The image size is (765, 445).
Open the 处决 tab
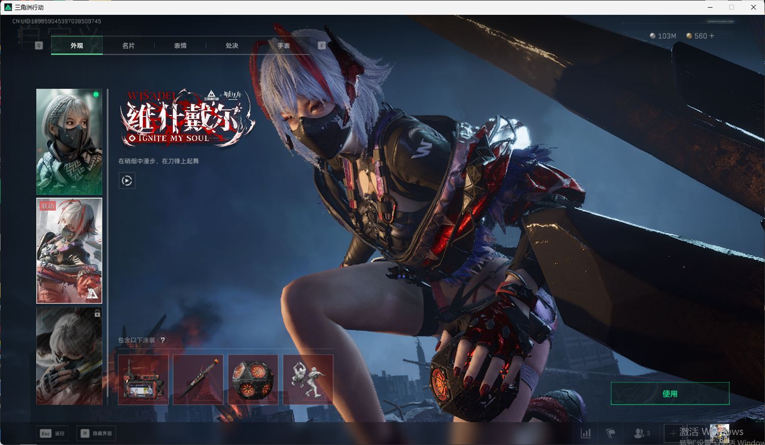[232, 45]
